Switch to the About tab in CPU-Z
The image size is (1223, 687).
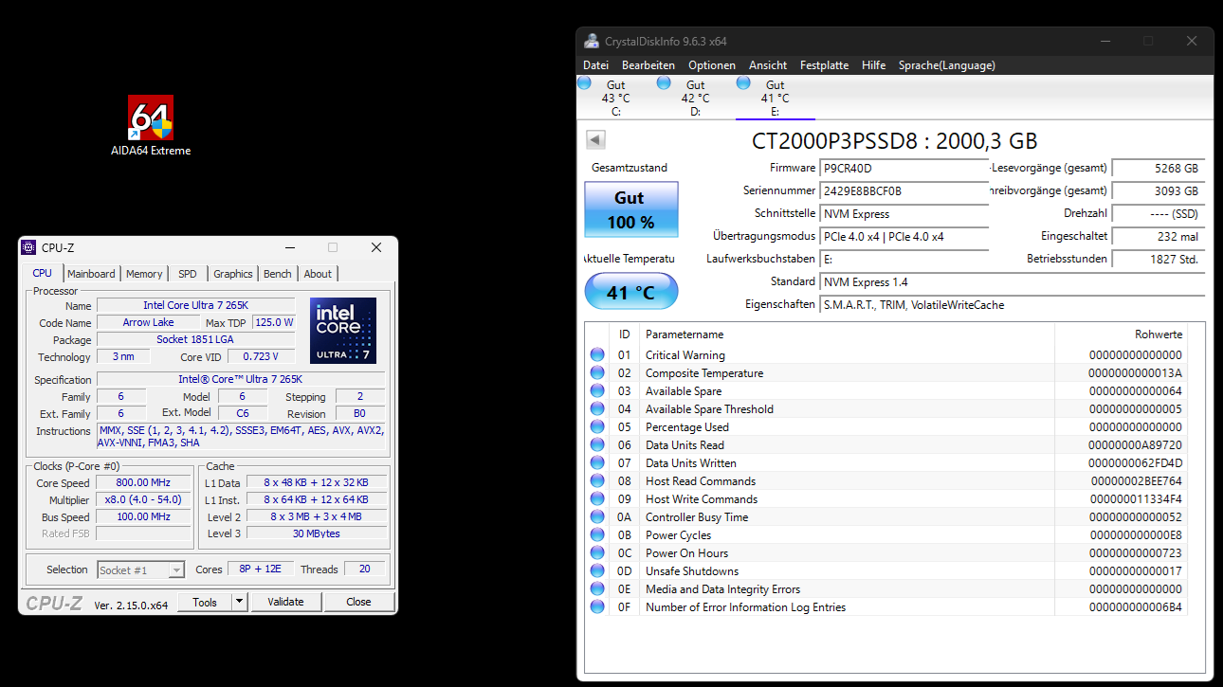point(319,274)
